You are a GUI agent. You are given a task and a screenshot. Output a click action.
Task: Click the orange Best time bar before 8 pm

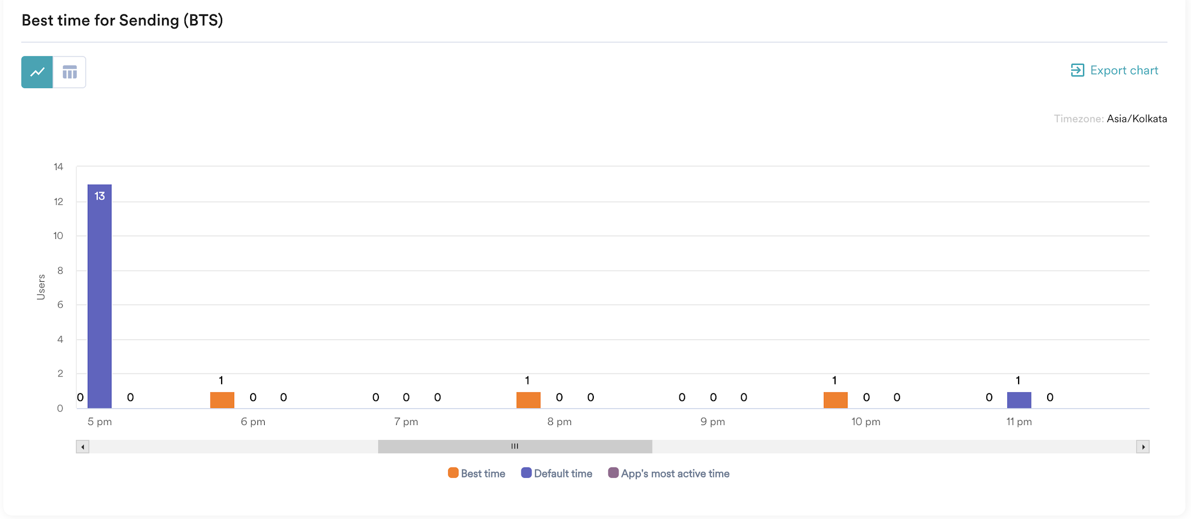tap(528, 400)
